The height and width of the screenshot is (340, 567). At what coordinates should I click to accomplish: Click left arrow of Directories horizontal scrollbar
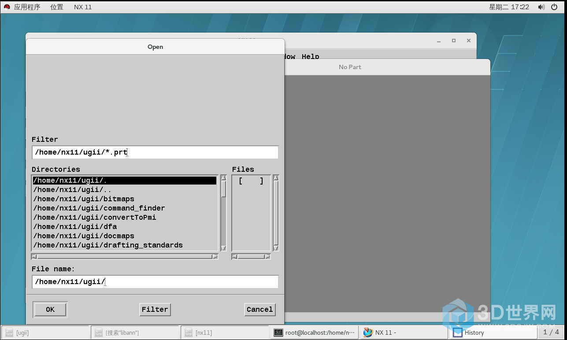(x=34, y=256)
